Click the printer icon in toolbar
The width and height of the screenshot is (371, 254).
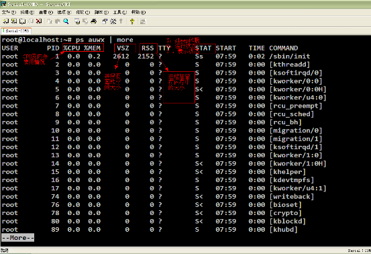94,22
